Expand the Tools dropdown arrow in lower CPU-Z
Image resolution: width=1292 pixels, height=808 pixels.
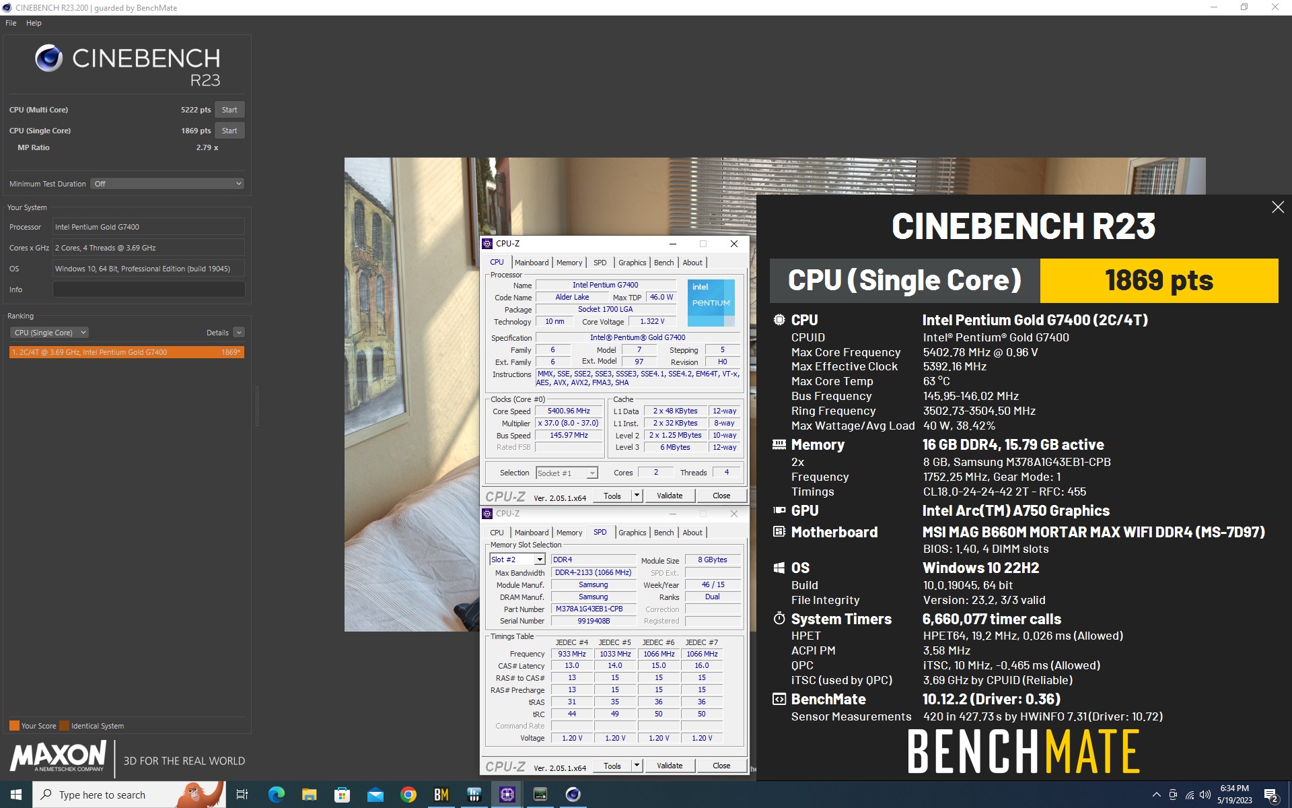coord(637,766)
